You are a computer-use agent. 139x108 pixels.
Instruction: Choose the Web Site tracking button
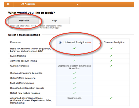(x=24, y=20)
